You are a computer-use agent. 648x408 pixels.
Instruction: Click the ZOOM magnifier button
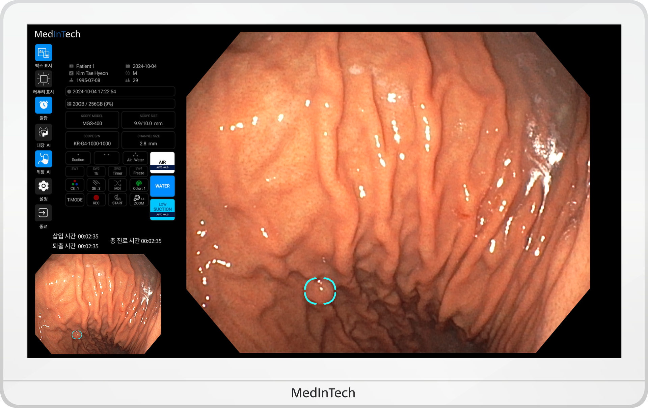(x=139, y=200)
